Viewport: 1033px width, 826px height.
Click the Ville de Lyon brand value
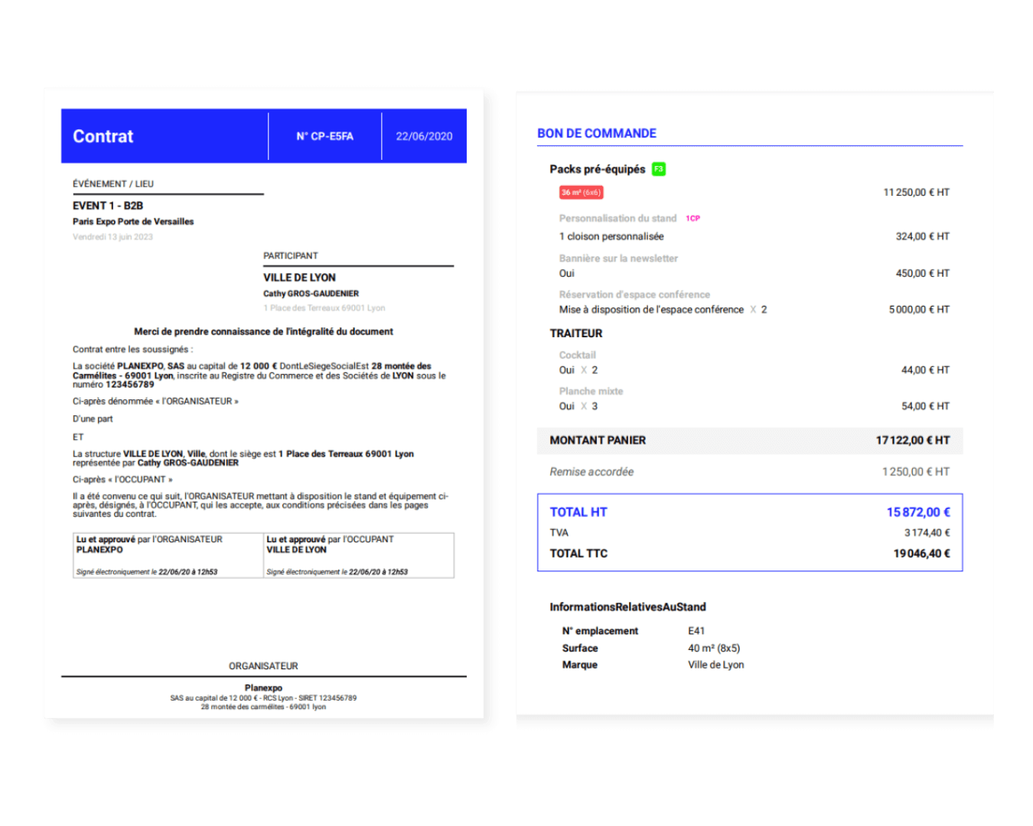[x=715, y=665]
